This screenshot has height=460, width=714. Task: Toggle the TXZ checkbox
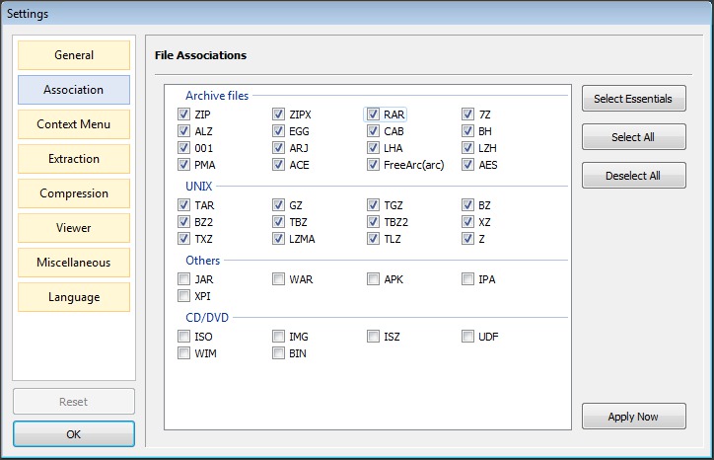[184, 239]
